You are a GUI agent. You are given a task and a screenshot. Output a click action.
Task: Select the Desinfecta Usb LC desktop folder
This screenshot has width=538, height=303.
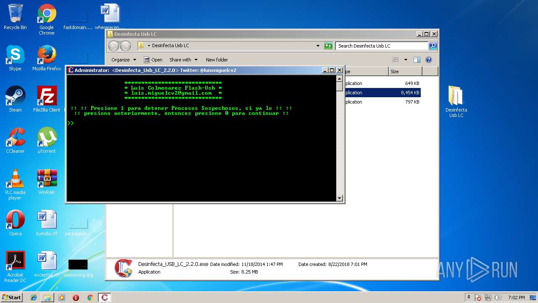pyautogui.click(x=456, y=101)
